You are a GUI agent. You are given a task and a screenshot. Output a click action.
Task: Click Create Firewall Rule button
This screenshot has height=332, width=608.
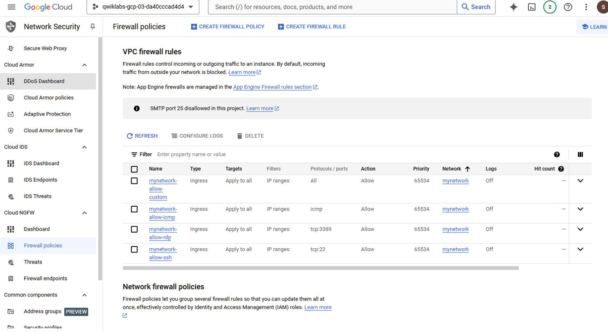pos(312,27)
